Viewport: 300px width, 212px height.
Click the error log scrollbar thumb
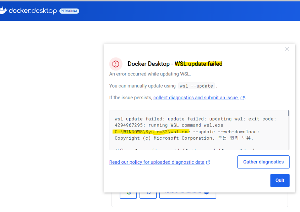pyautogui.click(x=289, y=113)
